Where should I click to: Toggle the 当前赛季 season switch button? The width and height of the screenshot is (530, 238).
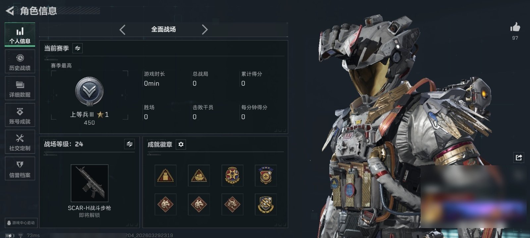[x=78, y=48]
